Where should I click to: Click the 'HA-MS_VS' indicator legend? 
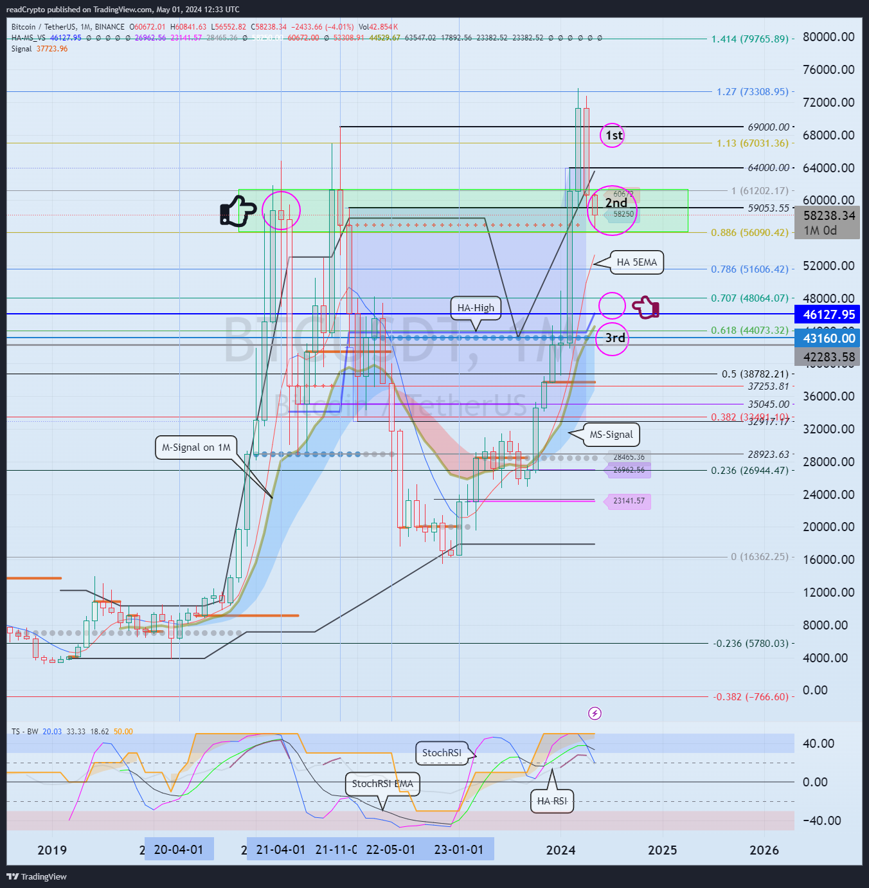[x=28, y=38]
